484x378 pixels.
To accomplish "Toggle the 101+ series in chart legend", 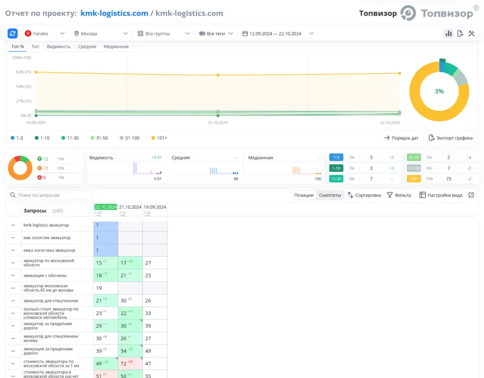I will coord(159,138).
